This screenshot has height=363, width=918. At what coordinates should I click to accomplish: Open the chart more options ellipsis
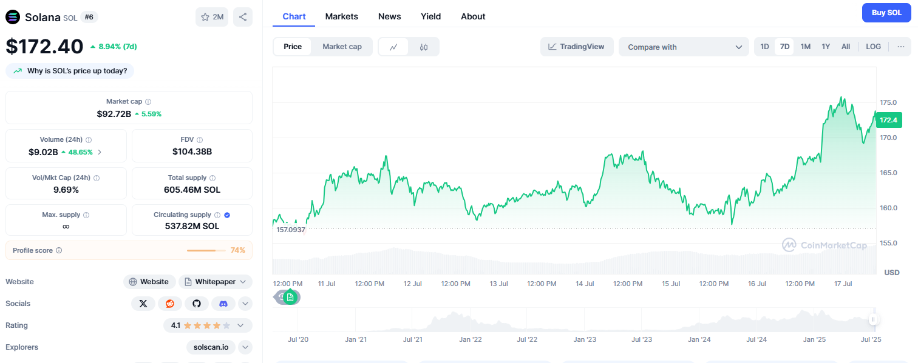900,47
